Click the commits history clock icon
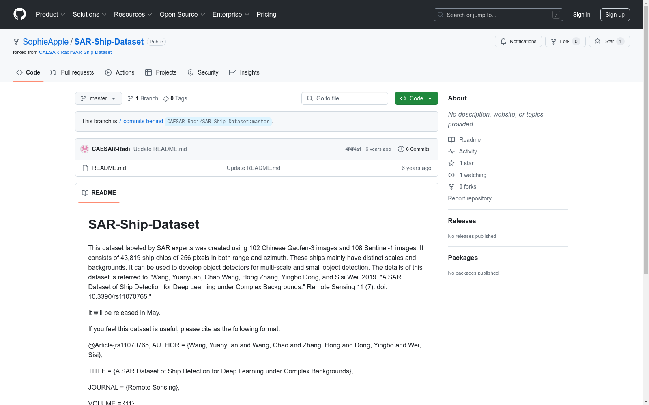 coord(401,149)
